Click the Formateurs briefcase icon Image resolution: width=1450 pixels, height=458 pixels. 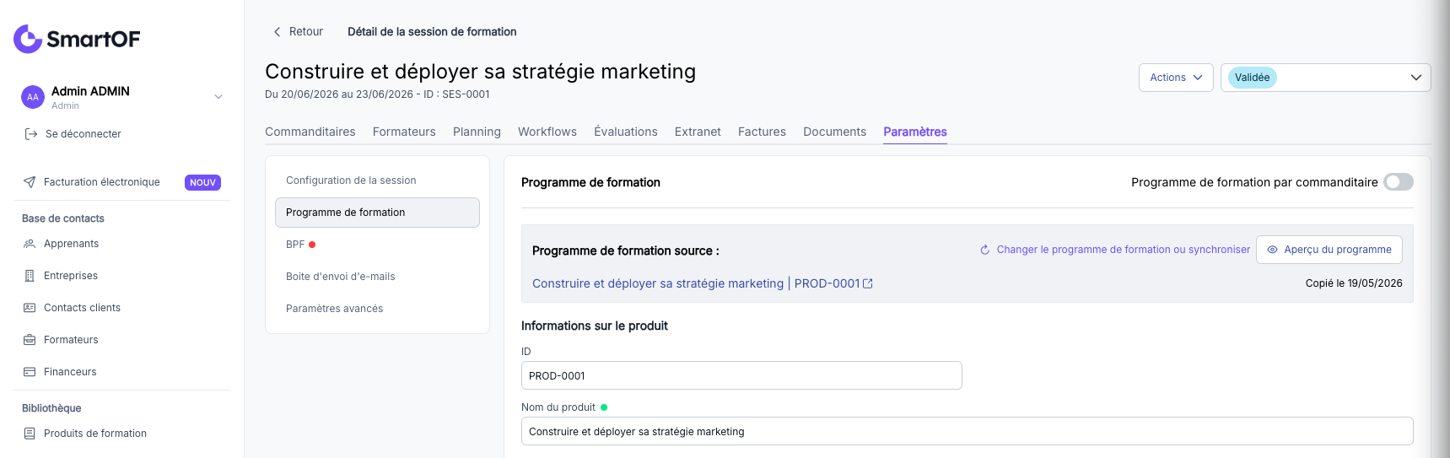click(30, 340)
